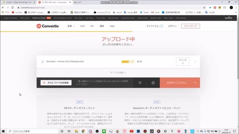Expand the すべてを変換 dropdown
This screenshot has height=134, width=239.
point(118,73)
